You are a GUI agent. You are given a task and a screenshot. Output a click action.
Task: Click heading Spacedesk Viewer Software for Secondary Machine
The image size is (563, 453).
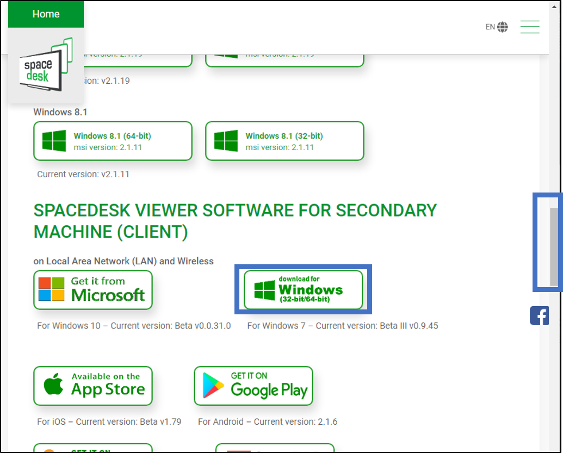click(235, 221)
